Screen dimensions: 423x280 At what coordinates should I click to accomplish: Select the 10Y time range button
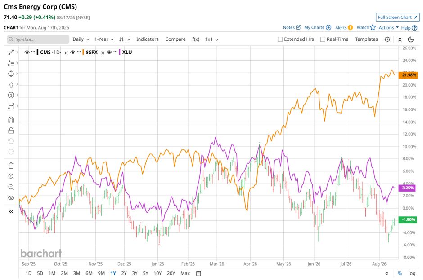[x=157, y=273]
